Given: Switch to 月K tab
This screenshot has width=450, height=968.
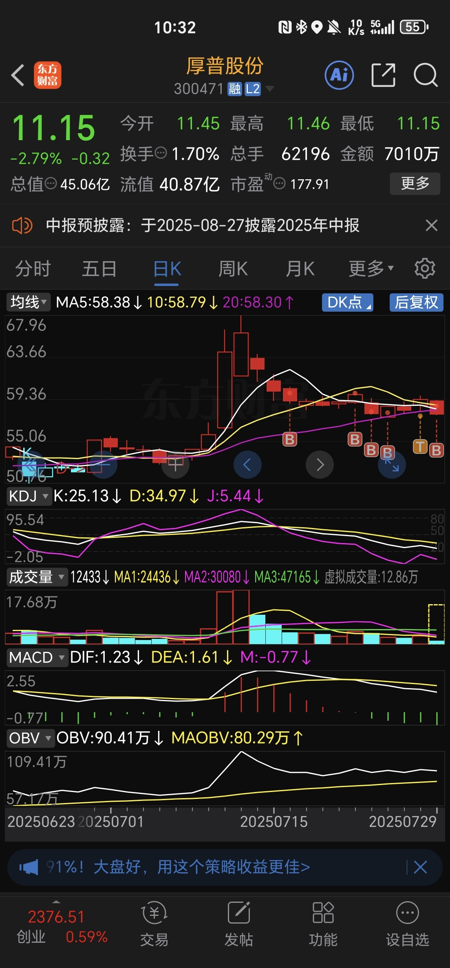Looking at the screenshot, I should pyautogui.click(x=300, y=268).
